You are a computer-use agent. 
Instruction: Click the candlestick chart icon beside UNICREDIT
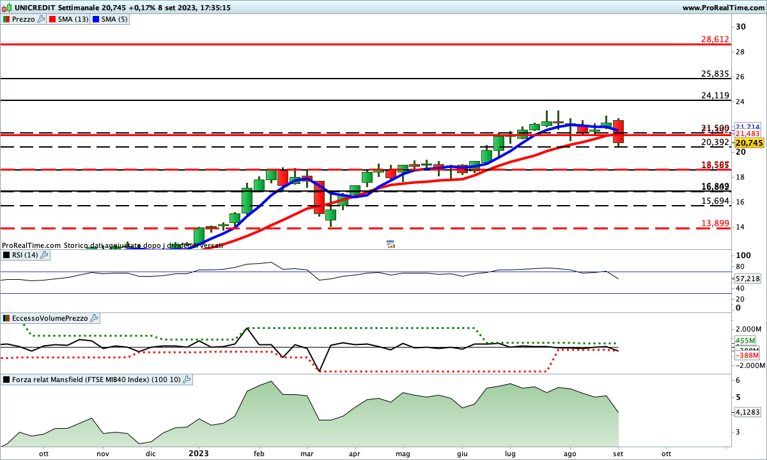coord(7,8)
